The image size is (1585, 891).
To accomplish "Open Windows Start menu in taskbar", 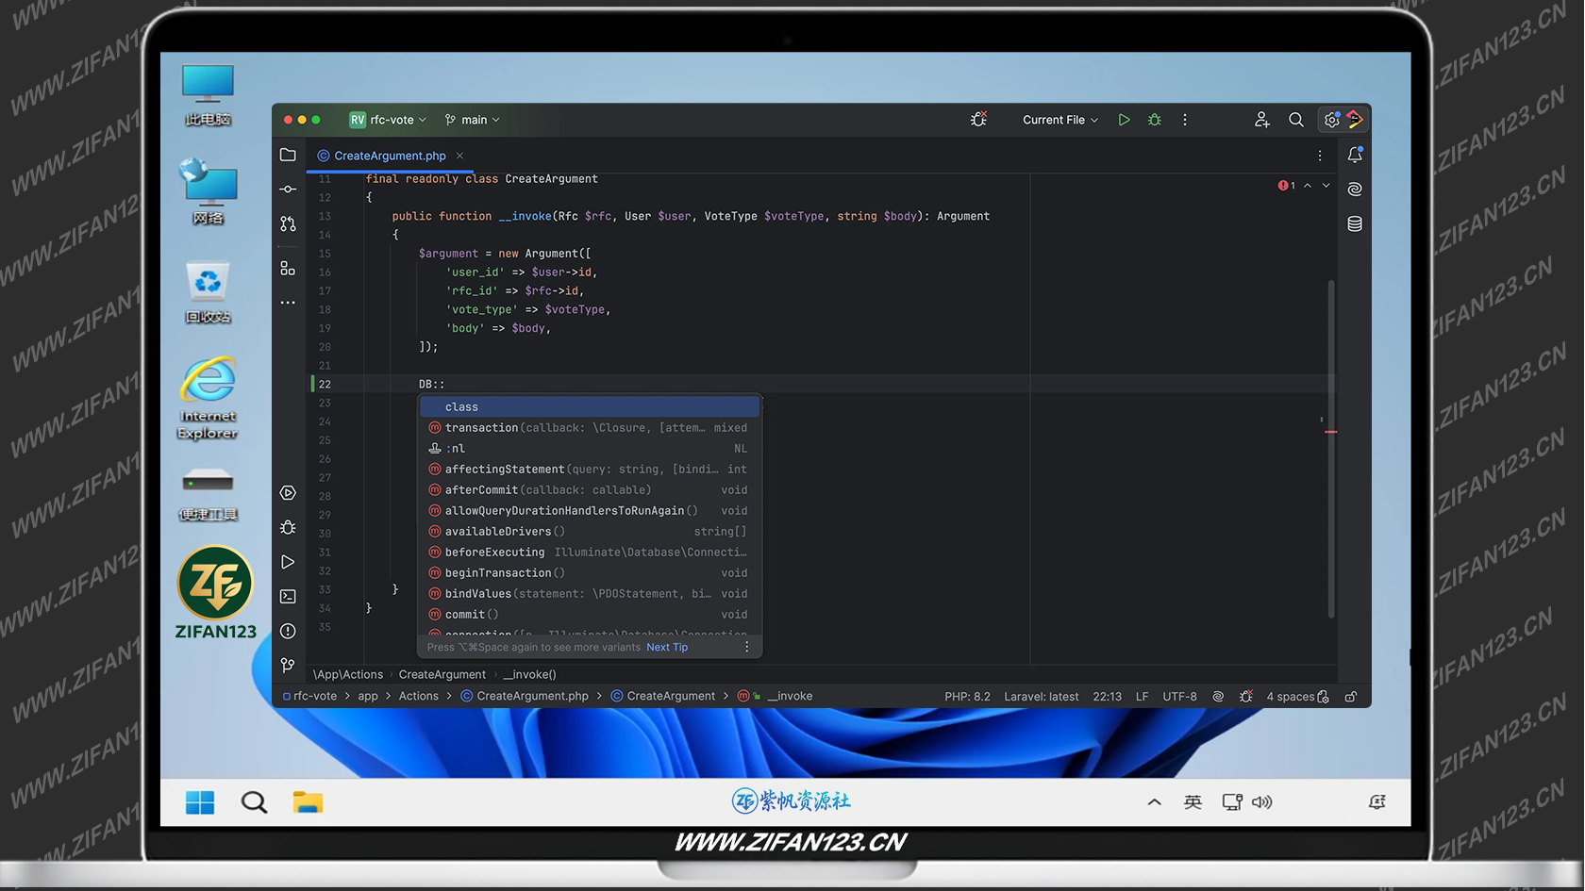I will tap(200, 802).
